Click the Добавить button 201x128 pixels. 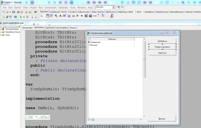pos(162,41)
